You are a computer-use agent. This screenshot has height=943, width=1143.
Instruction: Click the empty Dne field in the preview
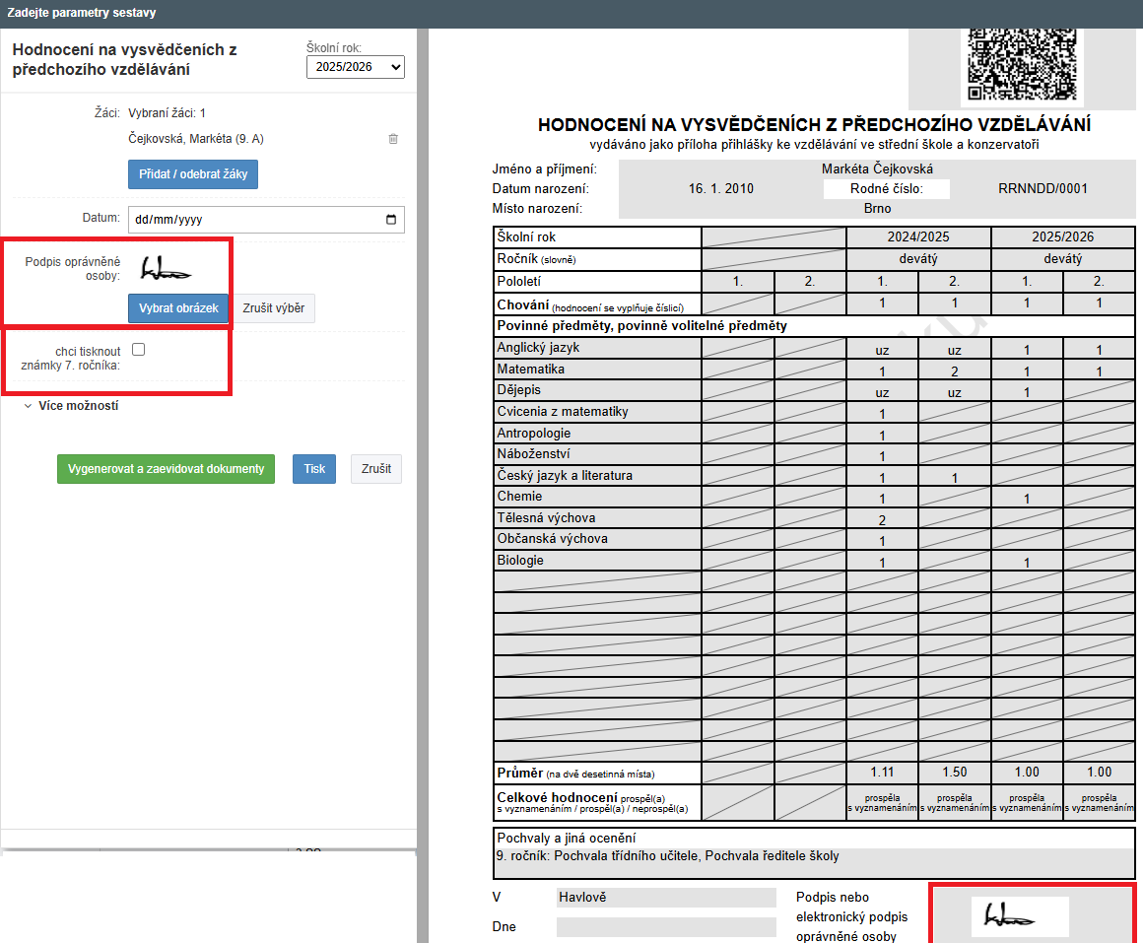point(666,927)
